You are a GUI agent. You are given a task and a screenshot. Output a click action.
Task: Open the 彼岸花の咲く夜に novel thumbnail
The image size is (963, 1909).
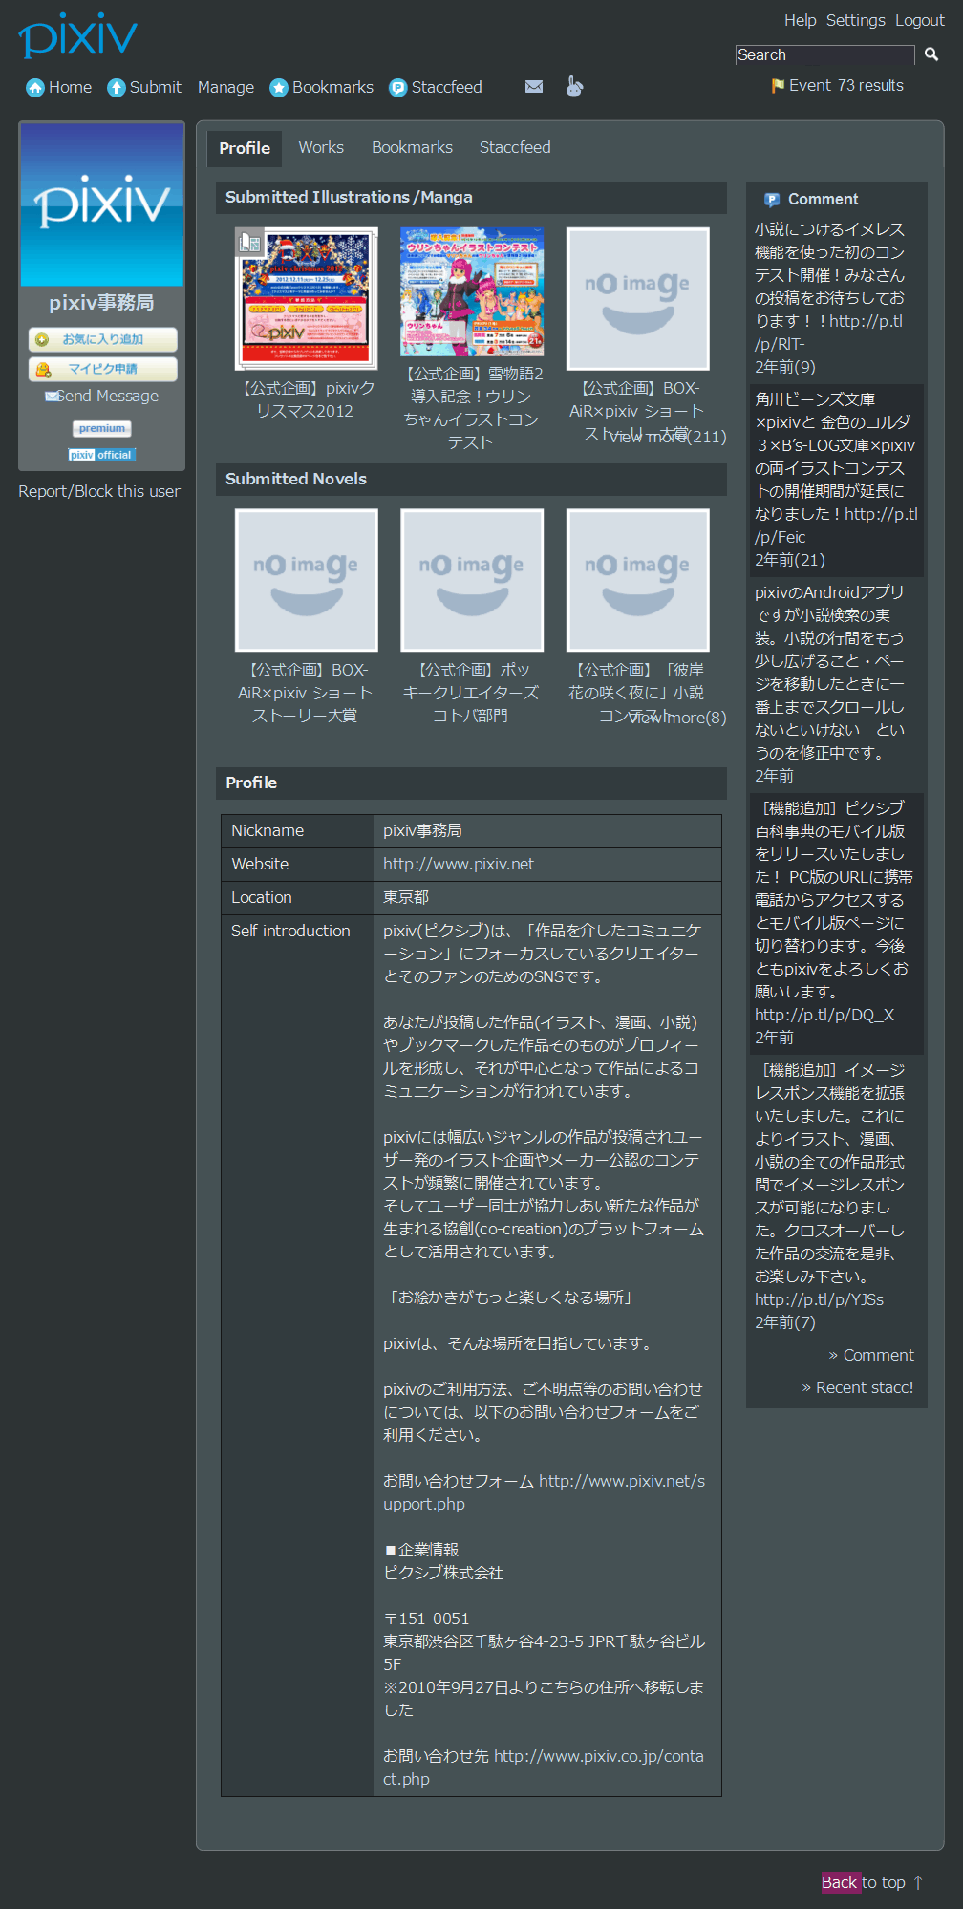pyautogui.click(x=638, y=580)
